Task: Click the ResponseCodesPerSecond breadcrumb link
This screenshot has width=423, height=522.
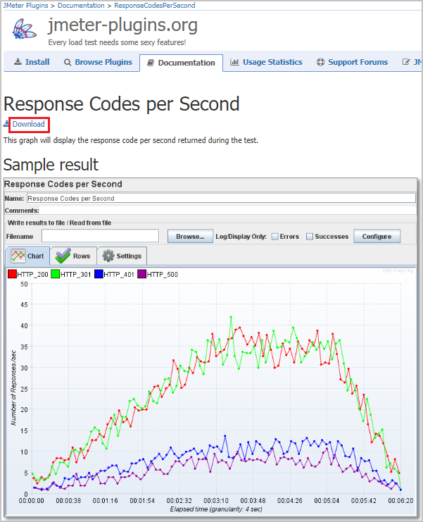Action: point(155,6)
